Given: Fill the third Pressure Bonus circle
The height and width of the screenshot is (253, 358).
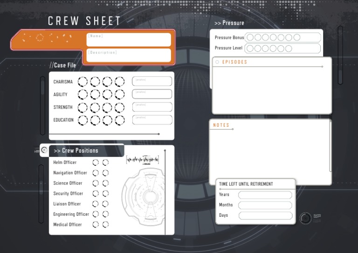Looking at the screenshot, I should [266, 37].
